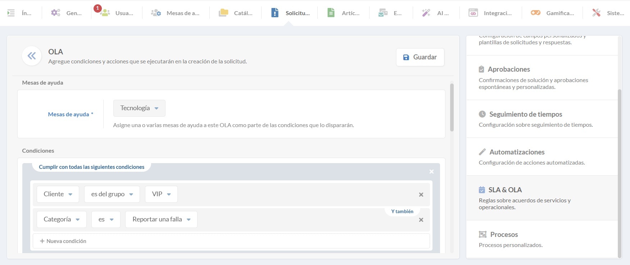Image resolution: width=630 pixels, height=265 pixels.
Task: Click the sidebar menu toggle icon
Action: (x=11, y=13)
